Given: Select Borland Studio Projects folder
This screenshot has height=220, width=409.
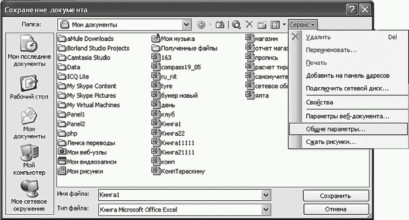Looking at the screenshot, I should [93, 48].
